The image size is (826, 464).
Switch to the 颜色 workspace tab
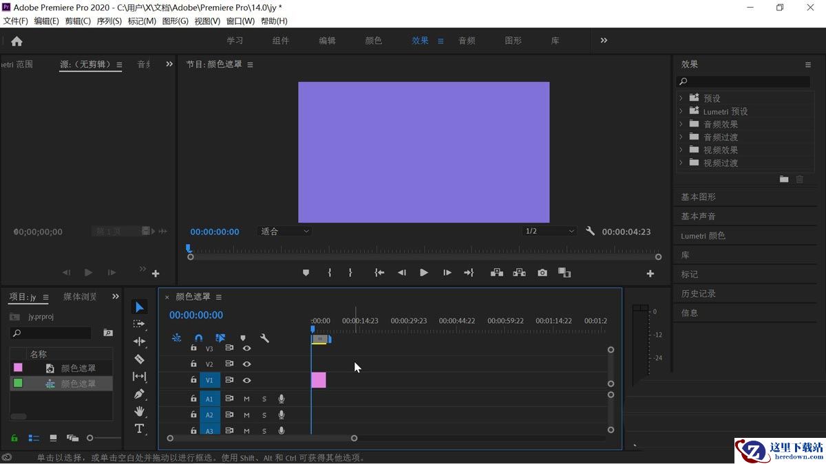[x=374, y=41]
